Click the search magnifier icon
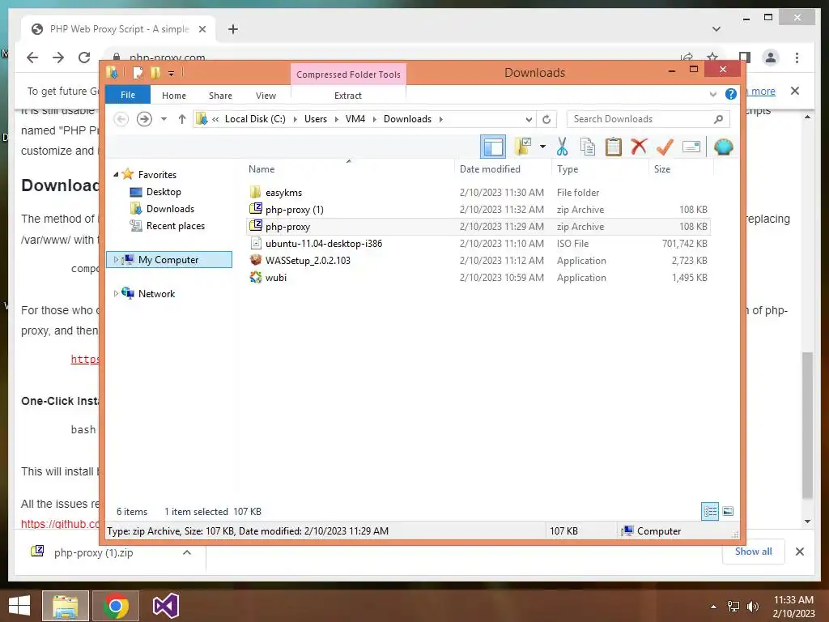The height and width of the screenshot is (622, 829). pyautogui.click(x=718, y=119)
